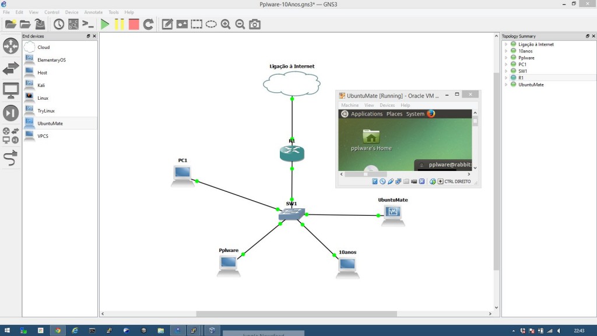597x336 pixels.
Task: Select the UbuntuMate VM node on canvas
Action: tap(393, 216)
